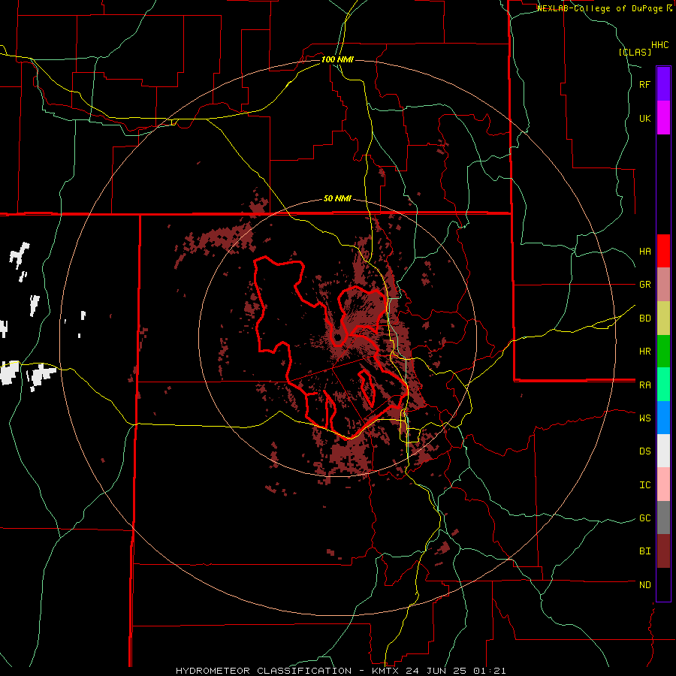Click the 'HYDROMETEOR CLASSIFICATION' title text
Image resolution: width=676 pixels, height=676 pixels.
pos(264,671)
